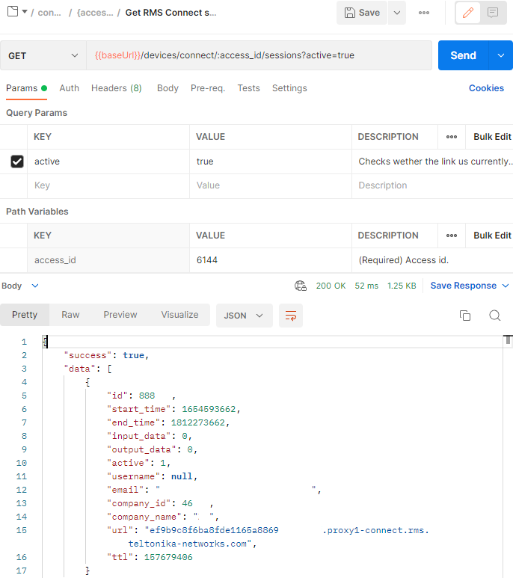Click the folder icon in the breadcrumb

coord(12,13)
